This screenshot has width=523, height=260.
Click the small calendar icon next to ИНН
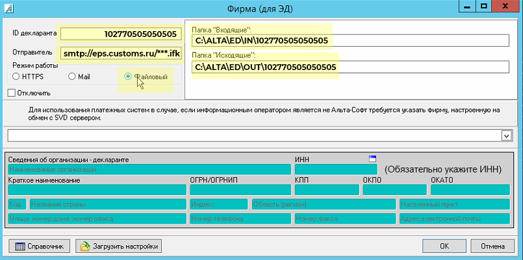coord(372,158)
